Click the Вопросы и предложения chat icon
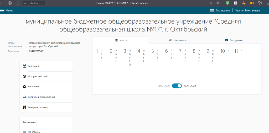269x133 pixels. (24, 97)
